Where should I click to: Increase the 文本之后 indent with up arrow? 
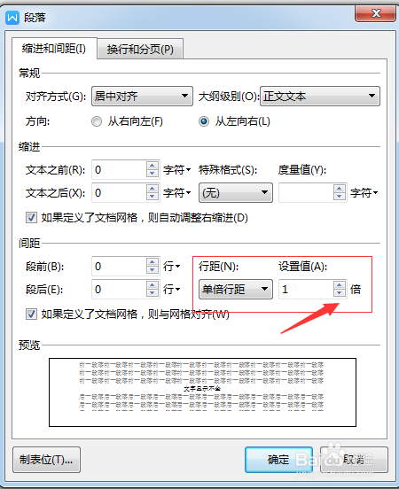click(152, 189)
